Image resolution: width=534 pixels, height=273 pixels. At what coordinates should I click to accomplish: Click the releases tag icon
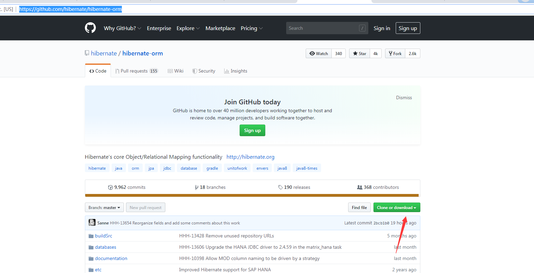click(x=280, y=187)
